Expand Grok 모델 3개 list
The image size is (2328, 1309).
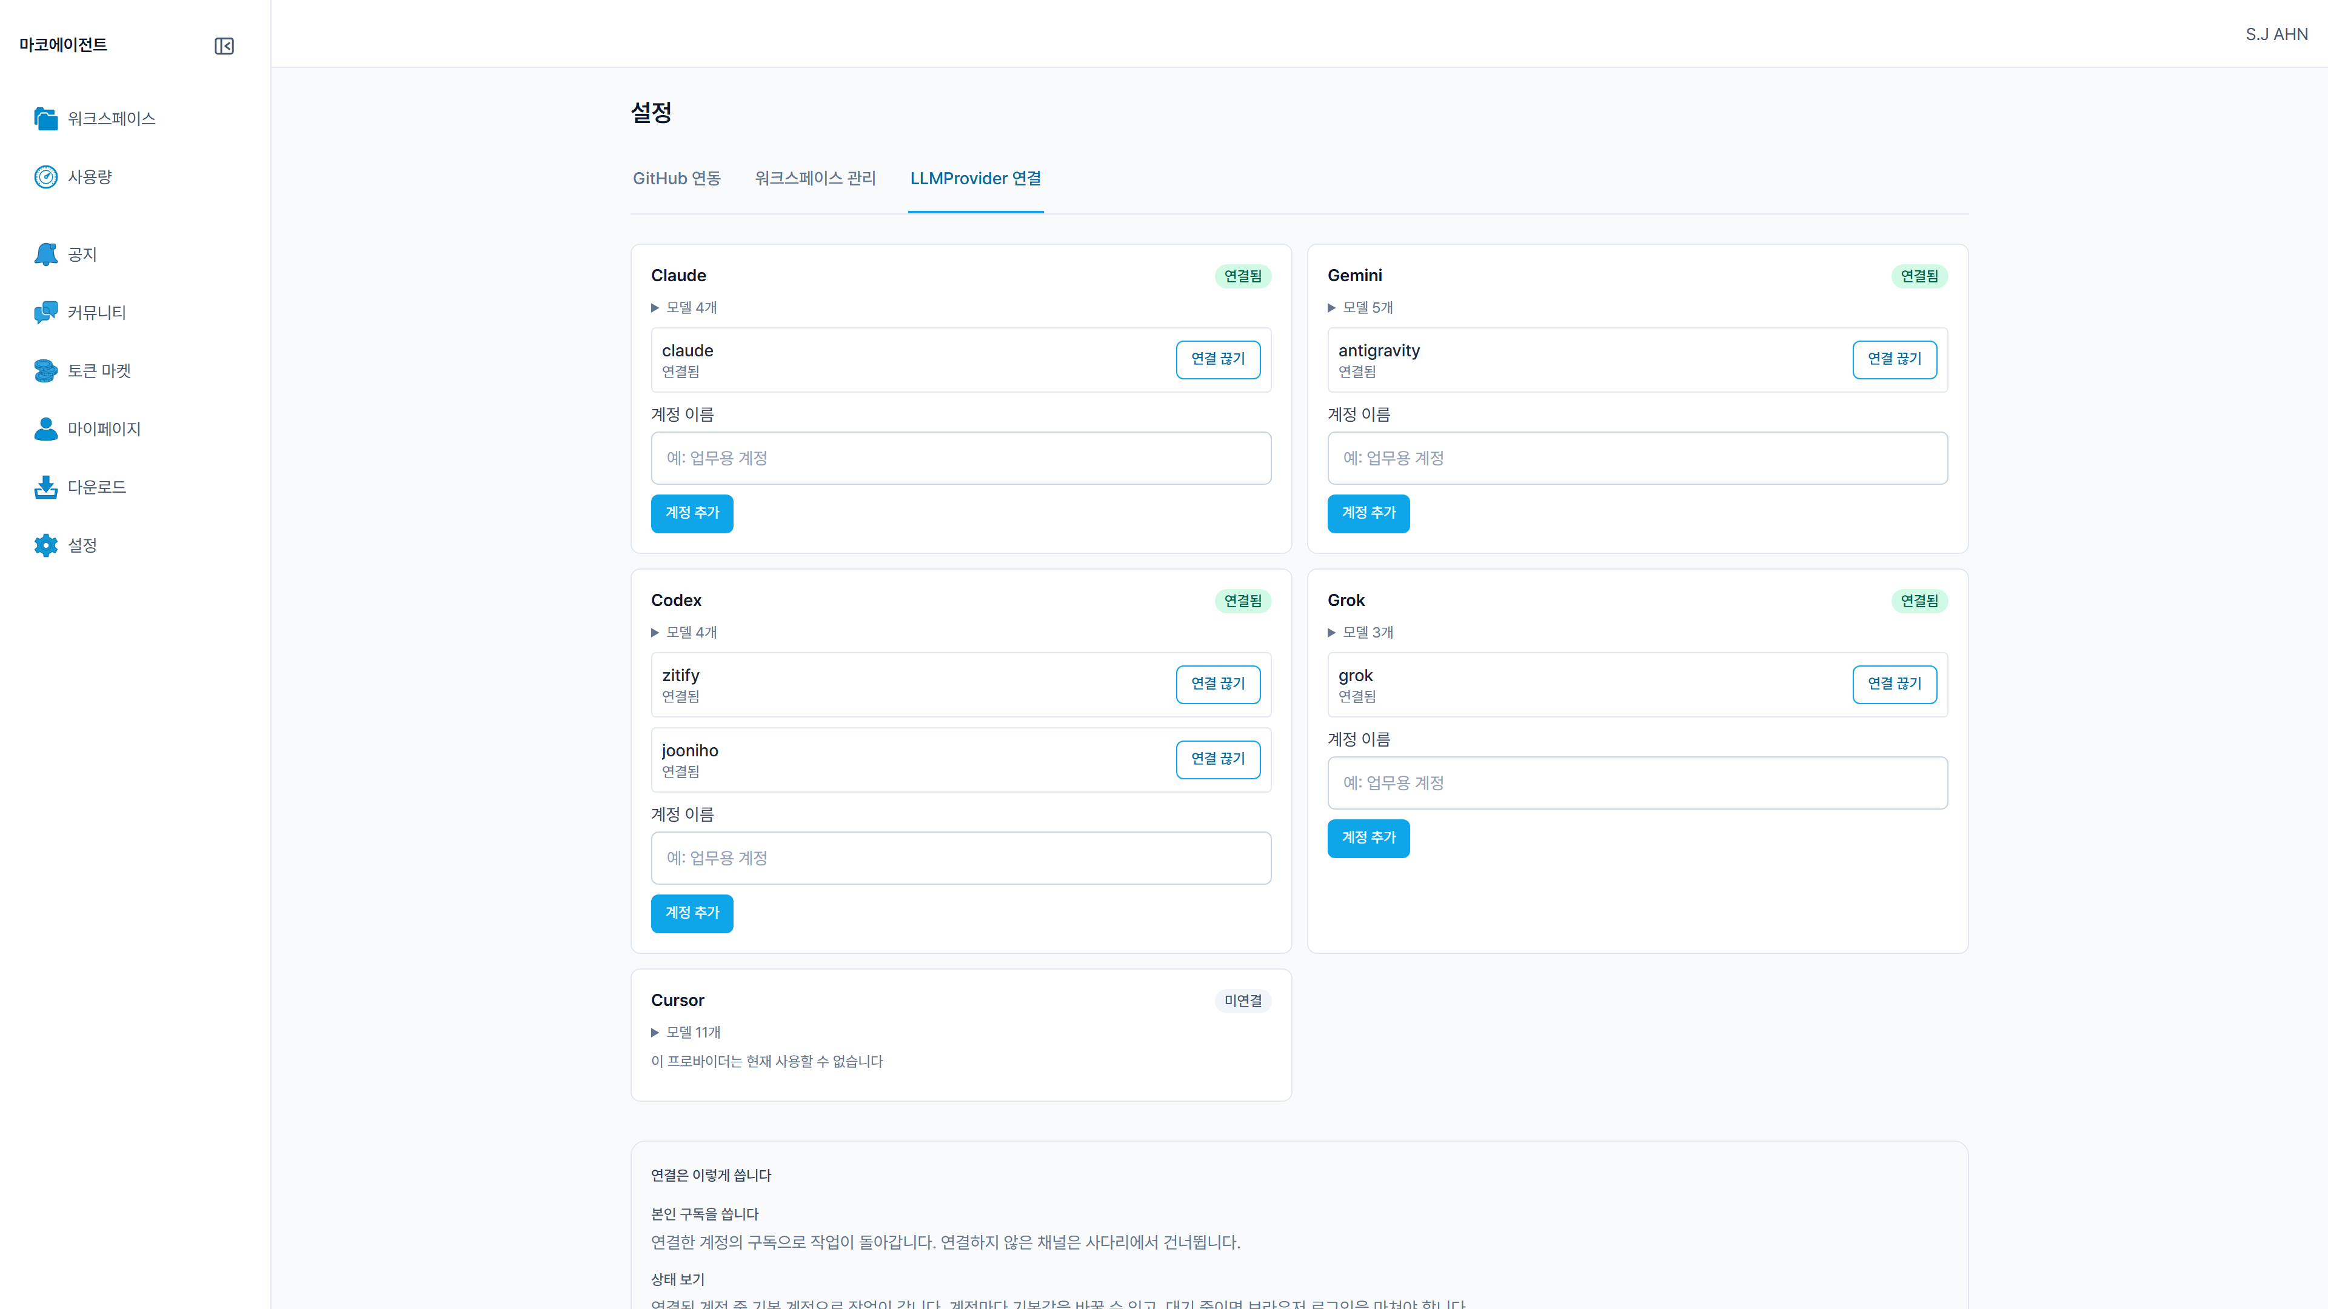[1360, 632]
